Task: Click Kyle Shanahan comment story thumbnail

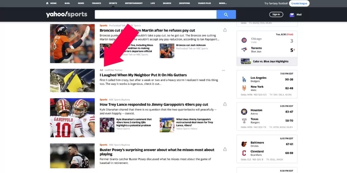Action: pos(107,125)
